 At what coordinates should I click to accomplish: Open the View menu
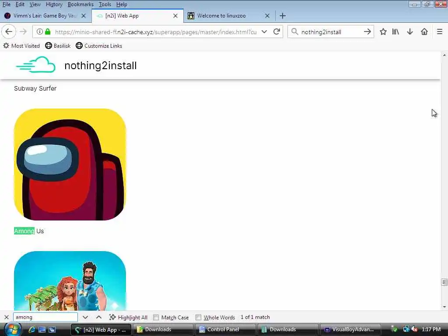click(35, 4)
